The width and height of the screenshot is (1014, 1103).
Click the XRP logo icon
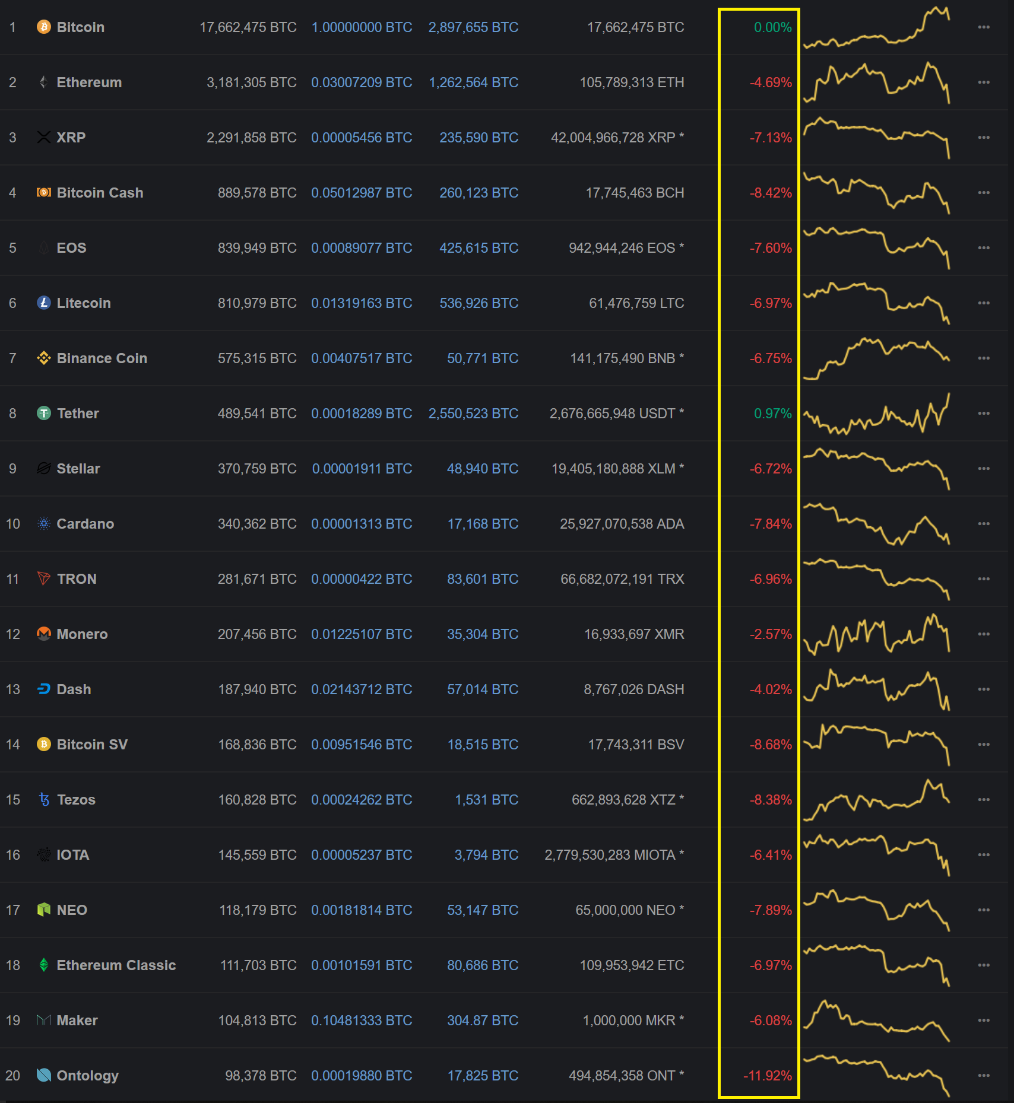pyautogui.click(x=44, y=138)
